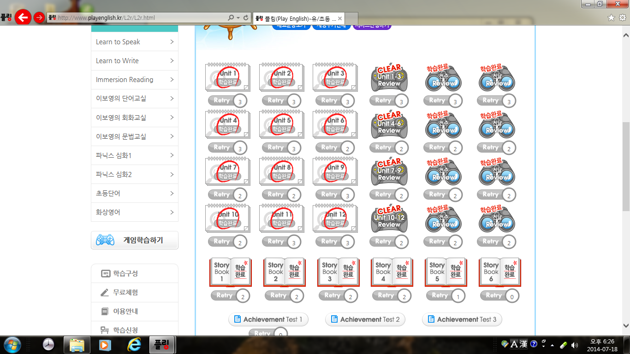Launch the Unit 5 lesson icon
The image size is (630, 354).
(x=281, y=124)
